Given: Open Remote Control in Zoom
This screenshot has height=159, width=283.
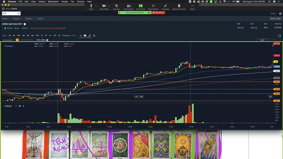Looking at the screenshot, I should 179,7.
